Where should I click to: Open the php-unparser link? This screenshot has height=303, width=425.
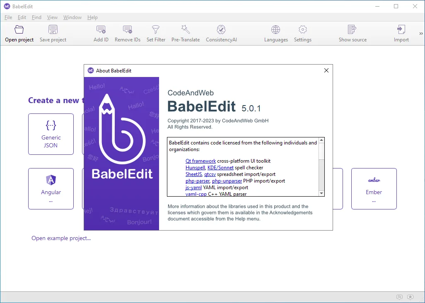coord(227,181)
